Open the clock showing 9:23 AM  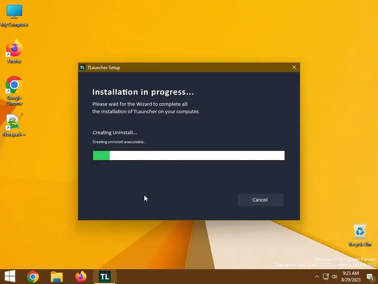pyautogui.click(x=351, y=277)
